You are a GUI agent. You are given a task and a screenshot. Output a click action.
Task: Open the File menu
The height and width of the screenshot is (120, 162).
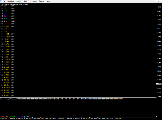click(x=4, y=1)
